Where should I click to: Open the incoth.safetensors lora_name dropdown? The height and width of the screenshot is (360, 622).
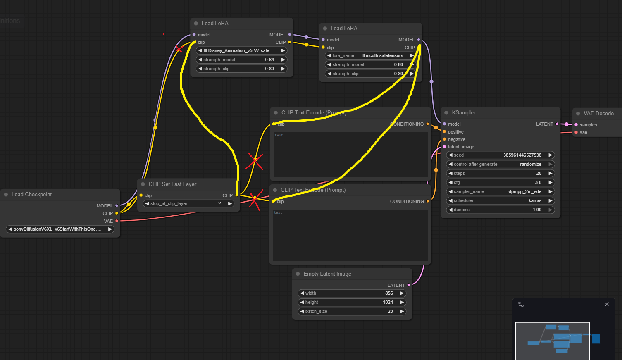coord(371,56)
